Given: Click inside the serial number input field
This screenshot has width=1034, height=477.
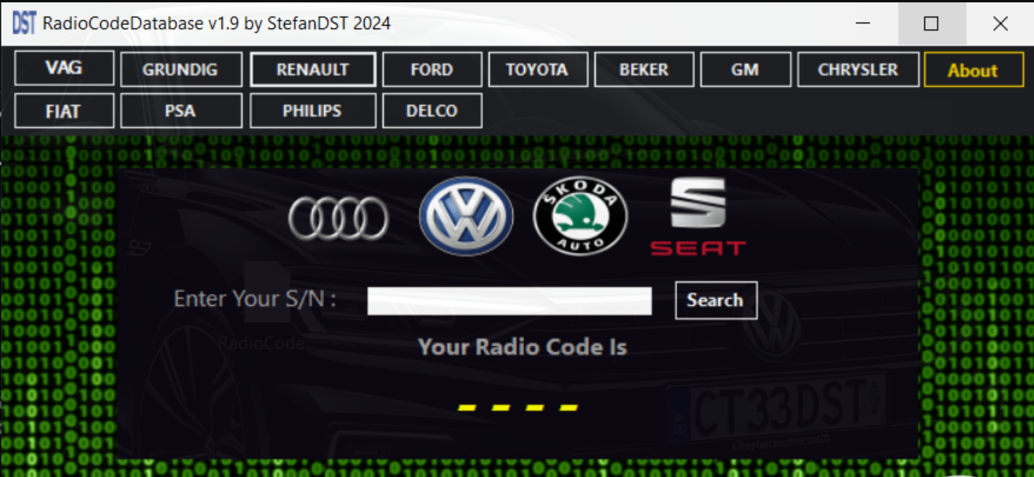Looking at the screenshot, I should coord(509,300).
